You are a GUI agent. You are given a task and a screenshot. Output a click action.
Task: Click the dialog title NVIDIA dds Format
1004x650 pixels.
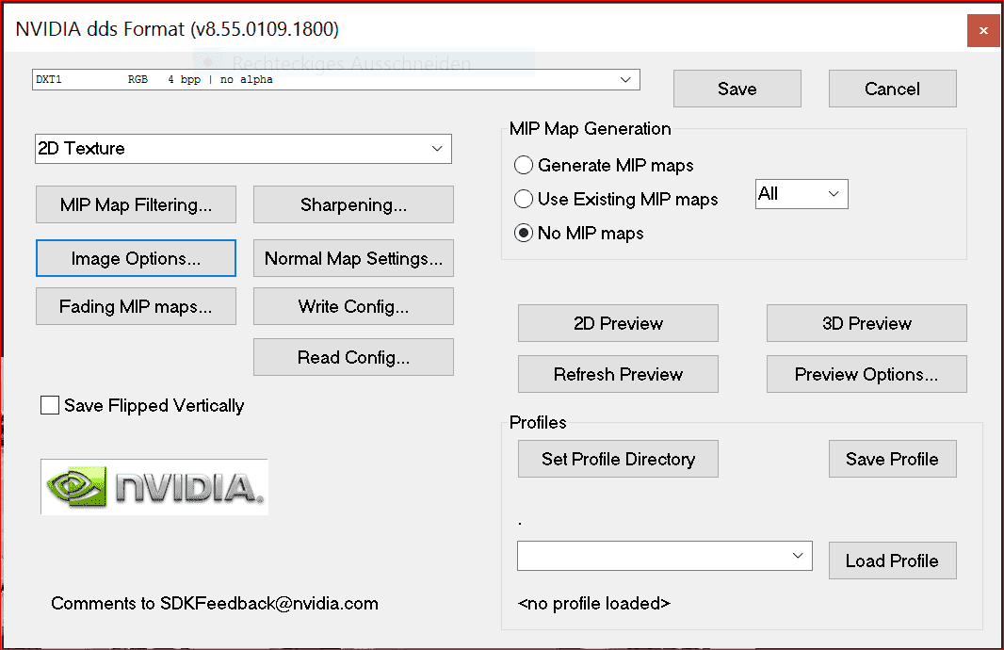coord(177,29)
